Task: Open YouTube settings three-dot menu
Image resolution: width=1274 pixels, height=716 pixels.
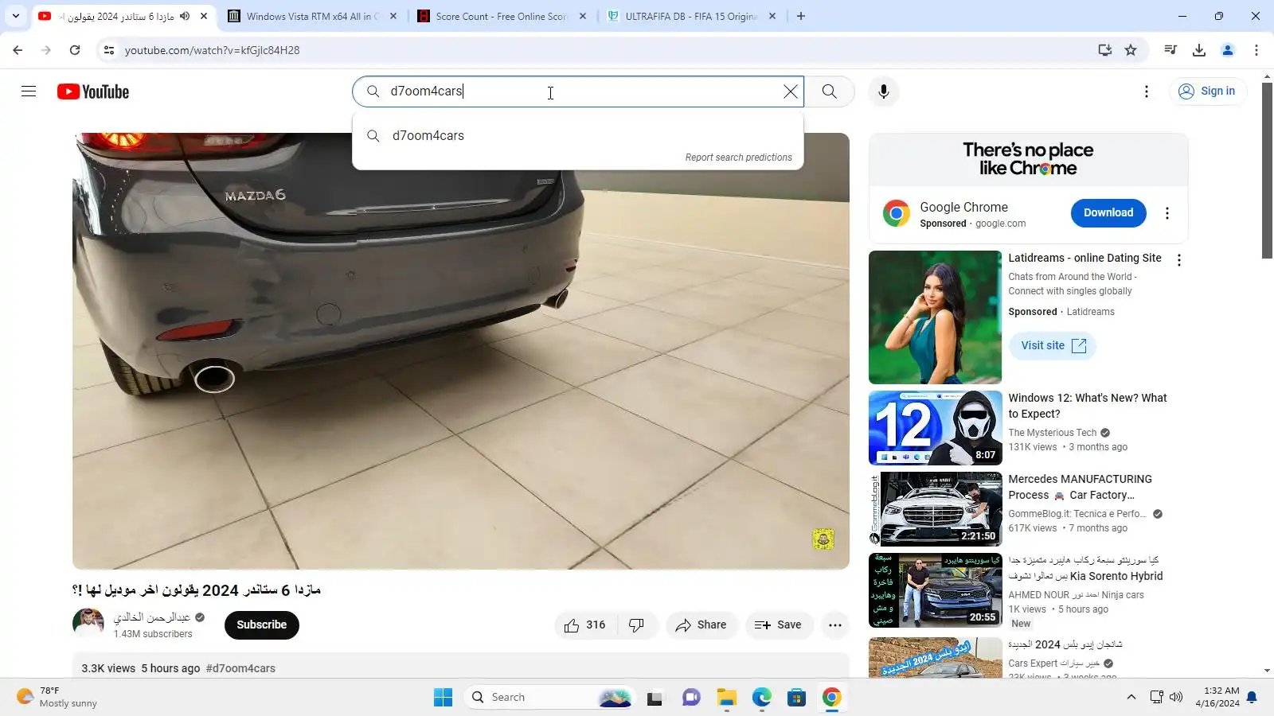Action: click(1147, 91)
